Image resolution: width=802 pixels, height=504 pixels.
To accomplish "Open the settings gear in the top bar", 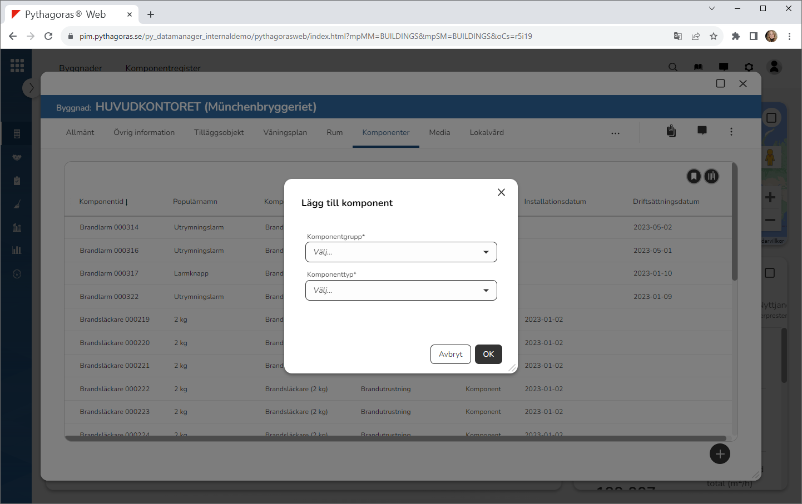I will (x=749, y=67).
